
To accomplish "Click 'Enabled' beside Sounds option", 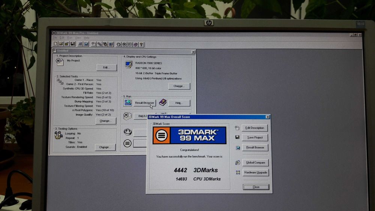I will click(82, 147).
